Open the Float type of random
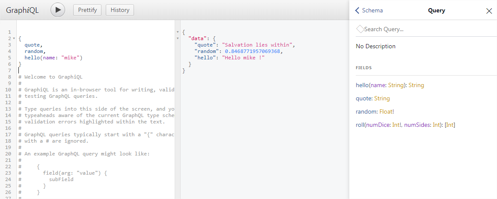Image resolution: width=497 pixels, height=199 pixels. pos(386,112)
